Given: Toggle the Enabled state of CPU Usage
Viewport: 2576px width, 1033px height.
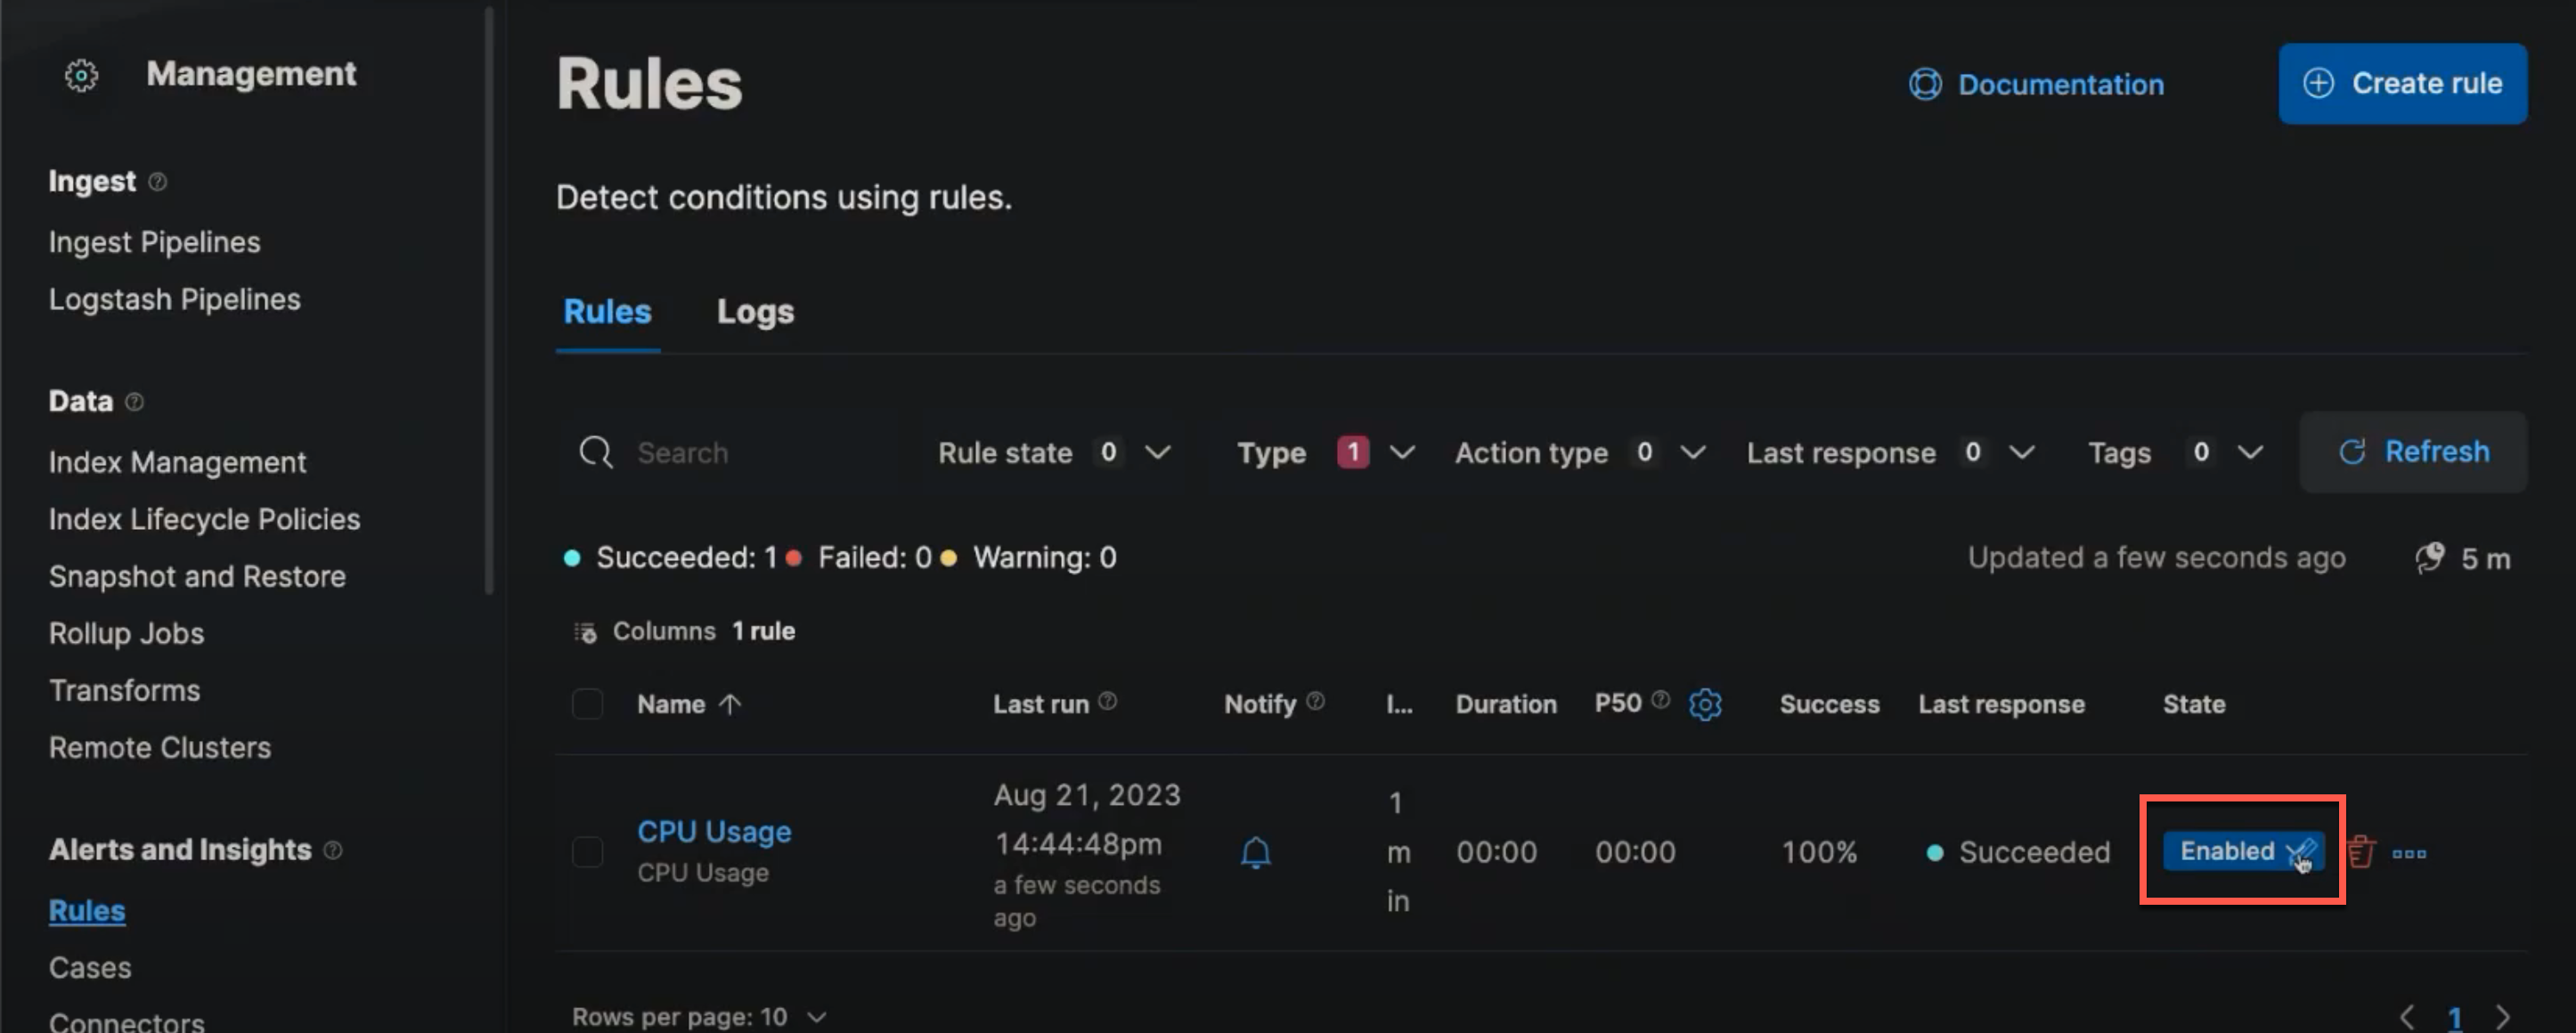Looking at the screenshot, I should (2240, 851).
